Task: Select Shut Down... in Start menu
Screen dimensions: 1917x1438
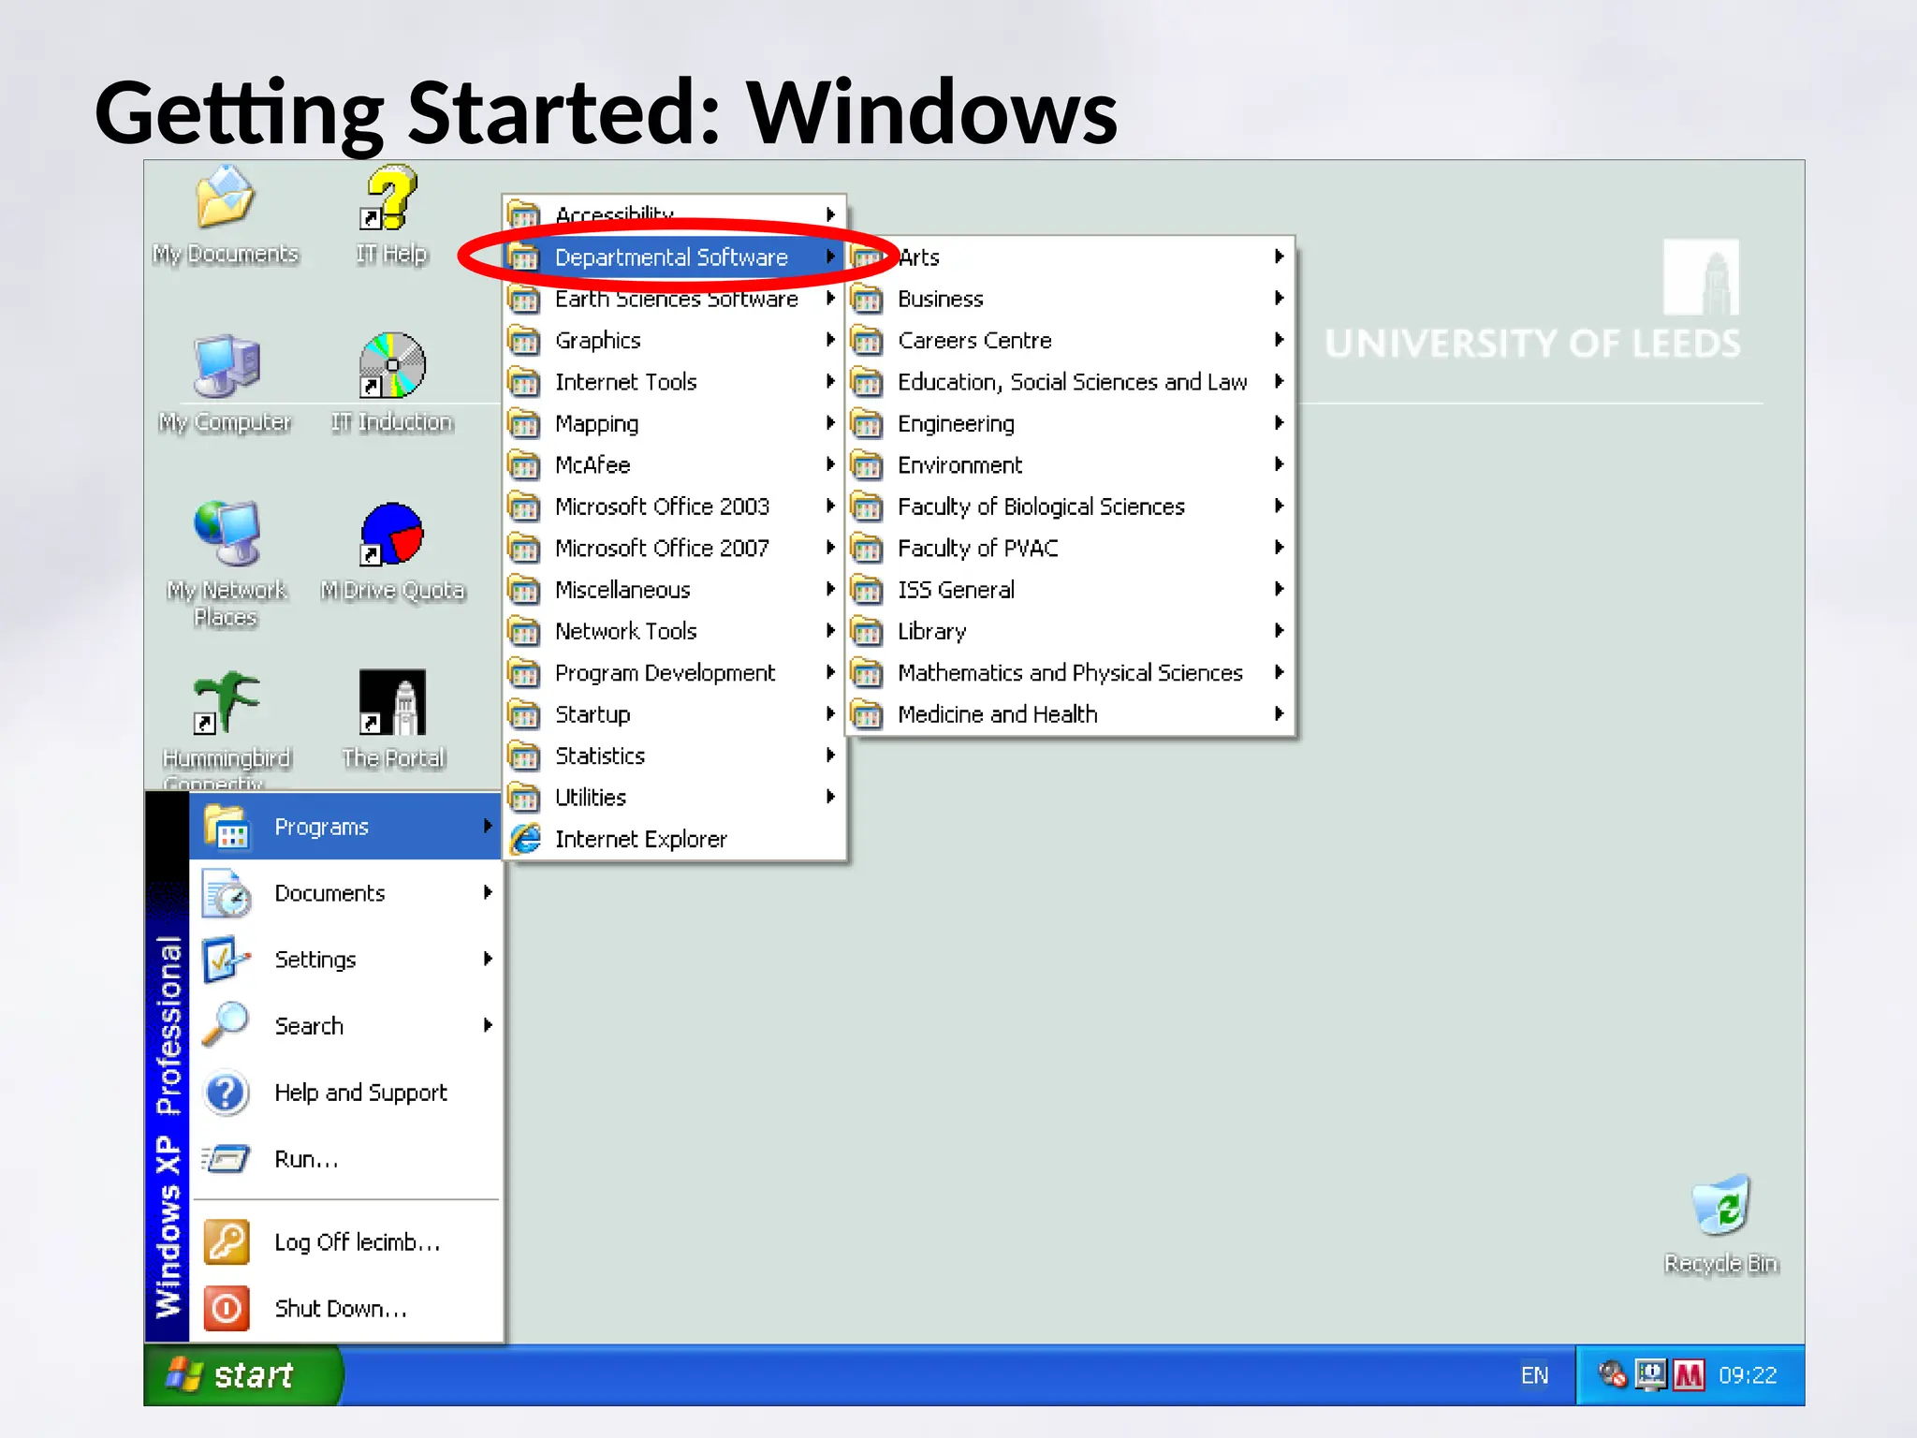Action: 345,1308
